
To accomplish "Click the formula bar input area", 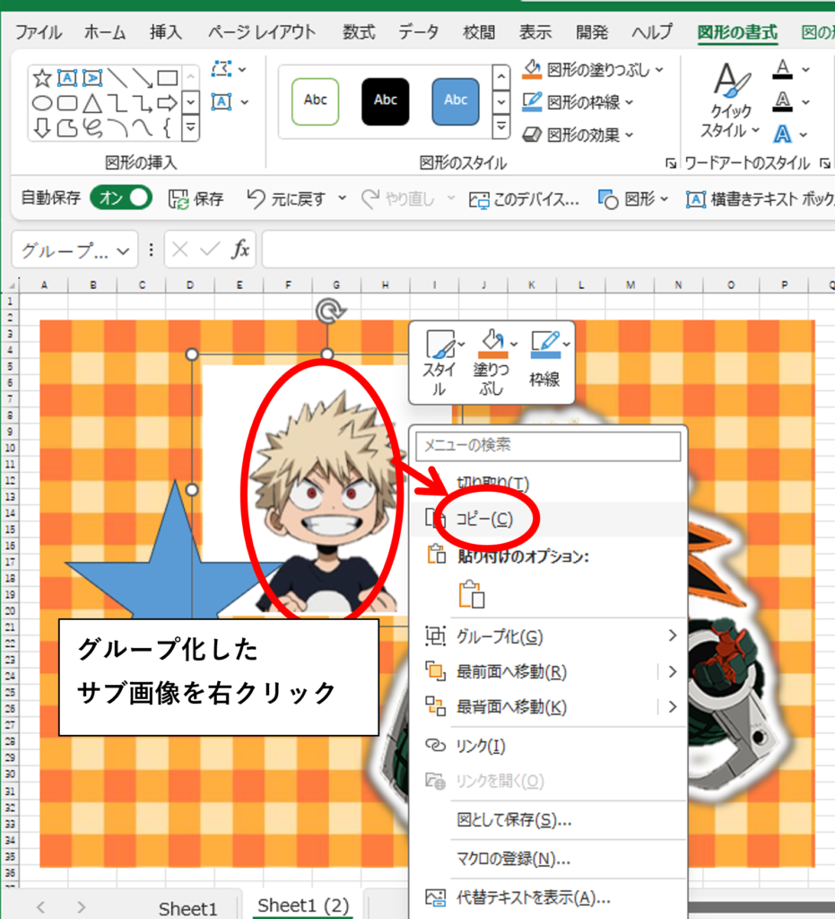I will pos(549,249).
